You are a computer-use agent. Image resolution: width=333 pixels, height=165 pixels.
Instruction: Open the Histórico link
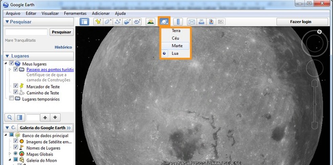tap(63, 47)
